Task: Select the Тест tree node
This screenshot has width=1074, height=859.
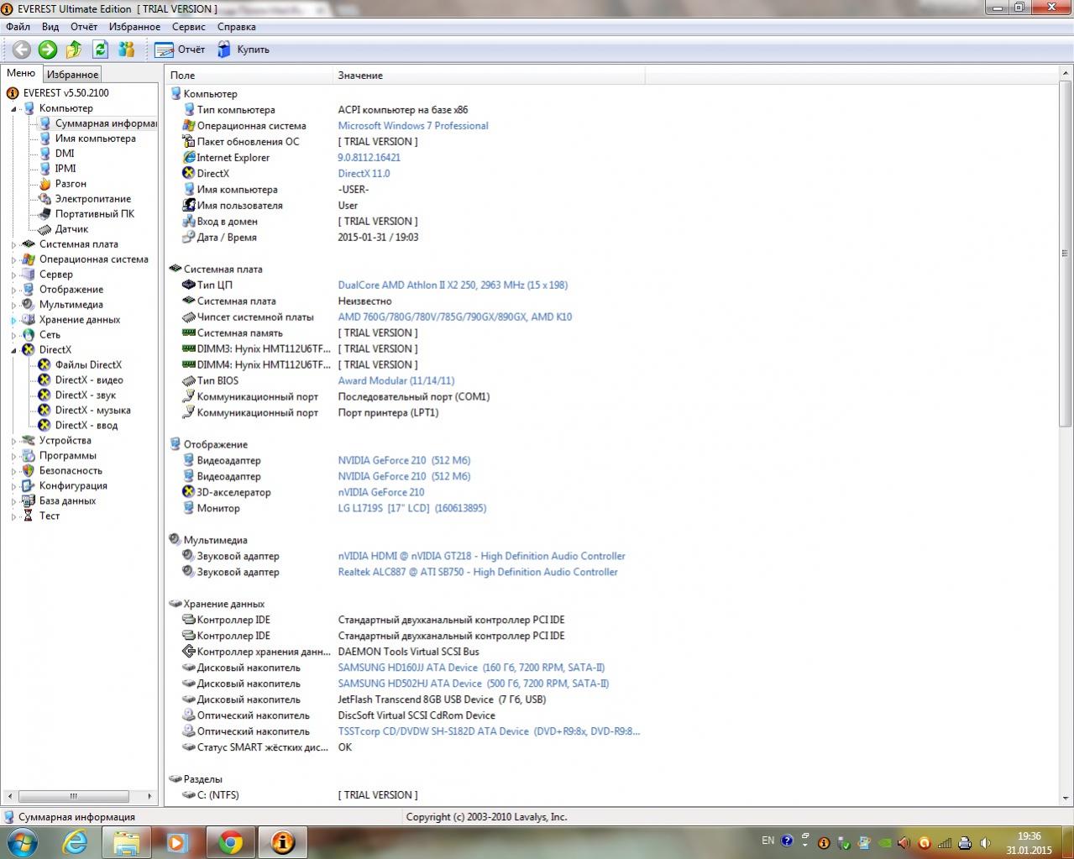Action: [50, 516]
